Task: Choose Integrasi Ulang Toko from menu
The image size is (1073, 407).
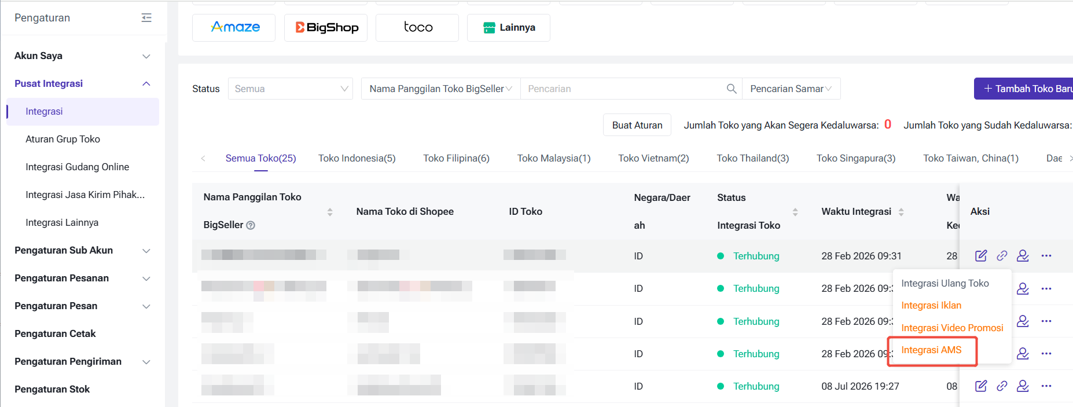Action: tap(945, 283)
